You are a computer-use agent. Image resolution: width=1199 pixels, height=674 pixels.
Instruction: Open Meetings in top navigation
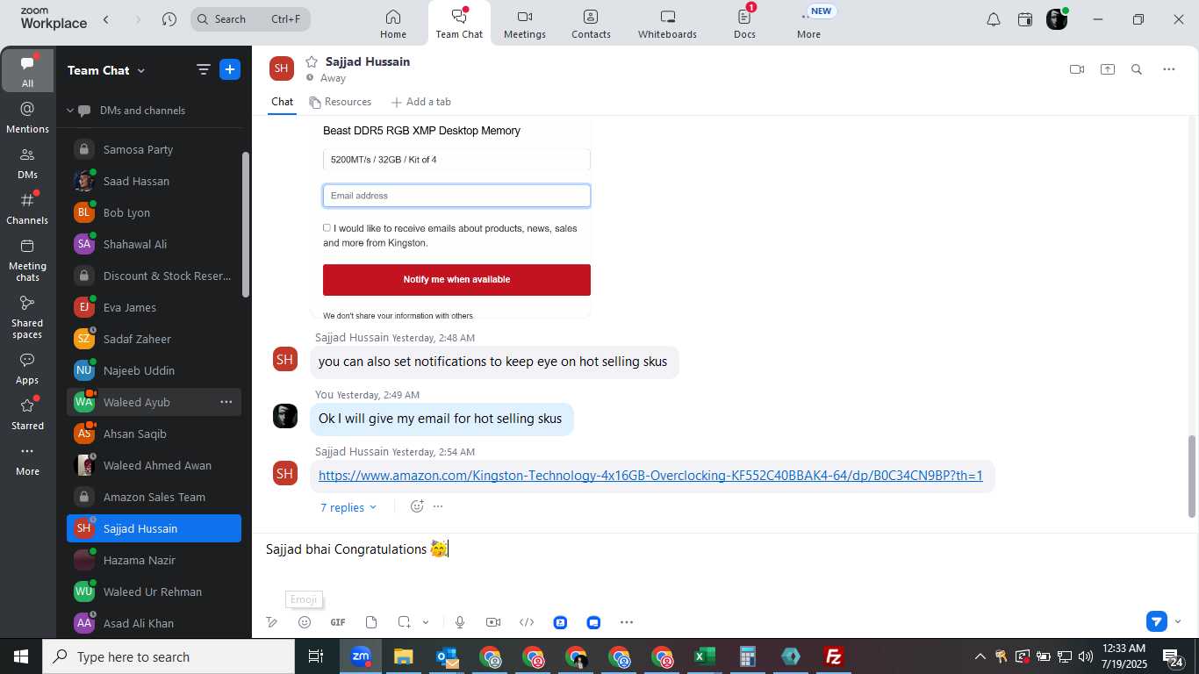tap(525, 24)
